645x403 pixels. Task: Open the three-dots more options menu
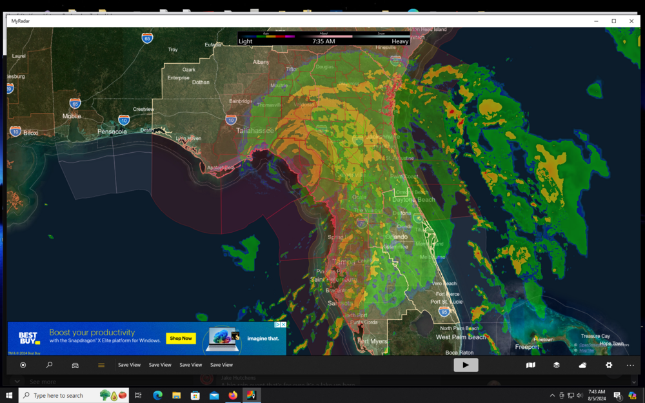[630, 365]
